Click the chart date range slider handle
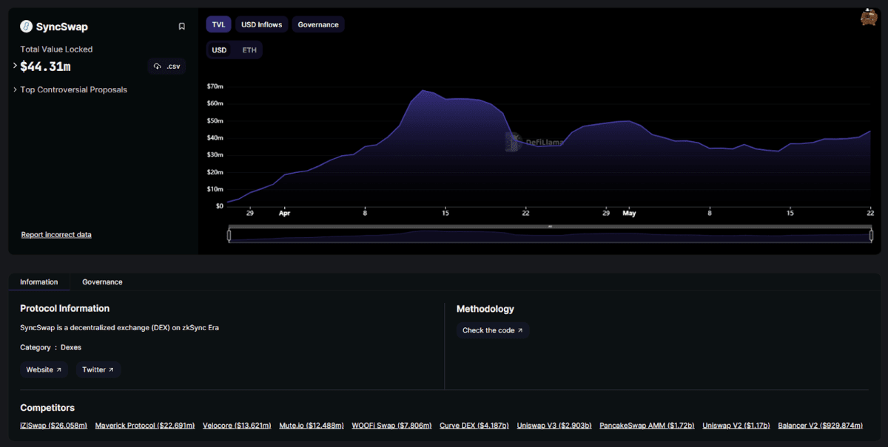The height and width of the screenshot is (447, 888). (230, 235)
